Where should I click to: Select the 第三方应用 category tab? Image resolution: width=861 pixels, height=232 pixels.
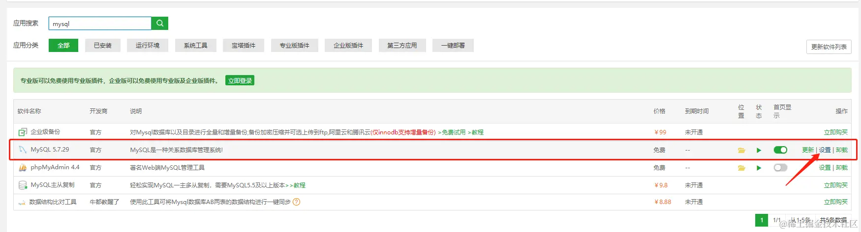402,45
